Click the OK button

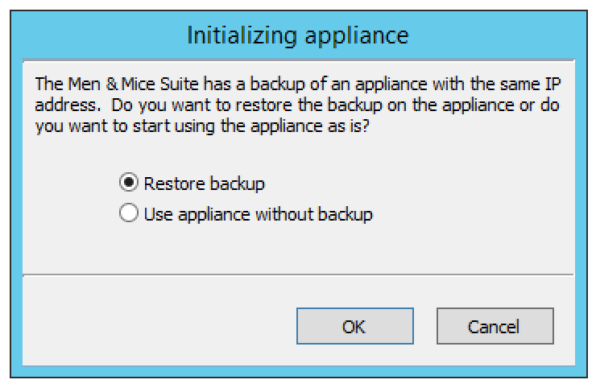354,326
